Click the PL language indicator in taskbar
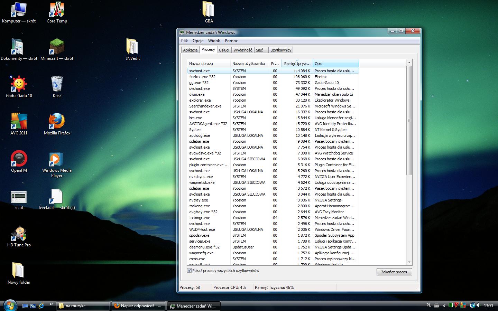The image size is (498, 311). point(429,305)
